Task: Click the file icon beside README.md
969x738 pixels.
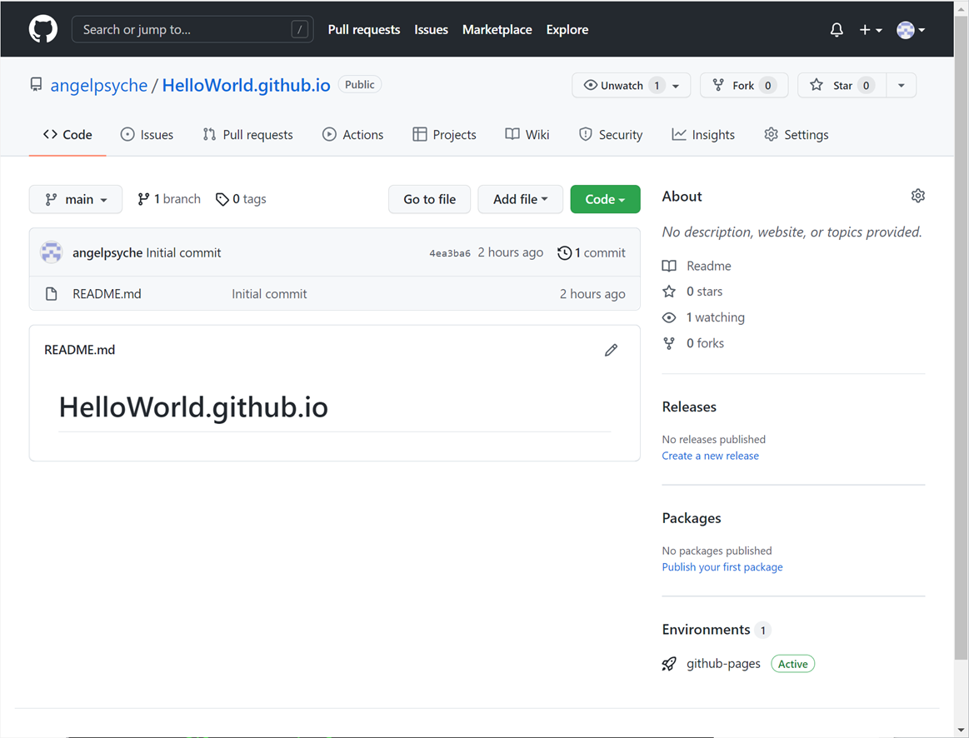Action: pyautogui.click(x=52, y=294)
